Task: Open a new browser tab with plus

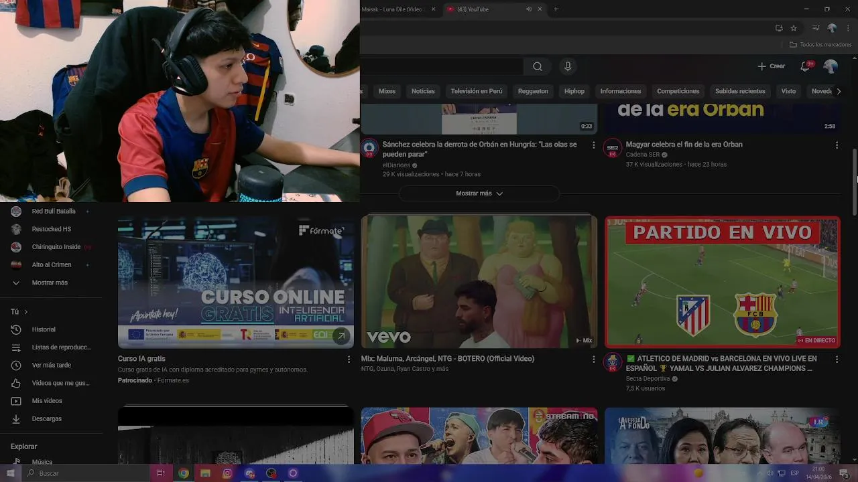Action: pyautogui.click(x=556, y=9)
